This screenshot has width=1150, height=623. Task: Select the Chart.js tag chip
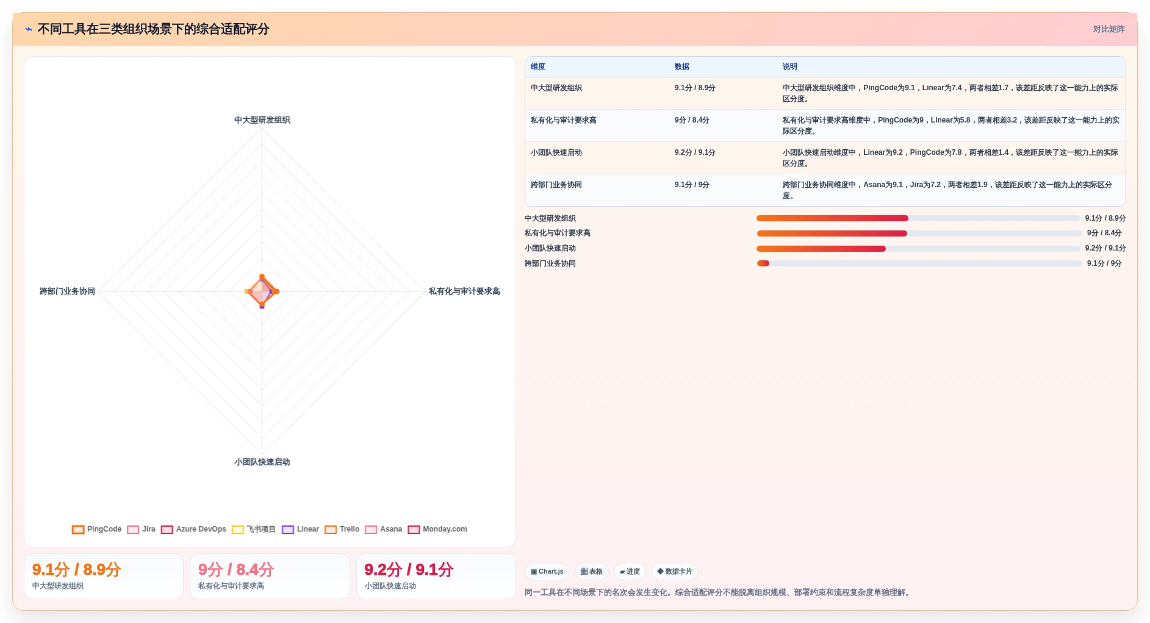point(547,571)
